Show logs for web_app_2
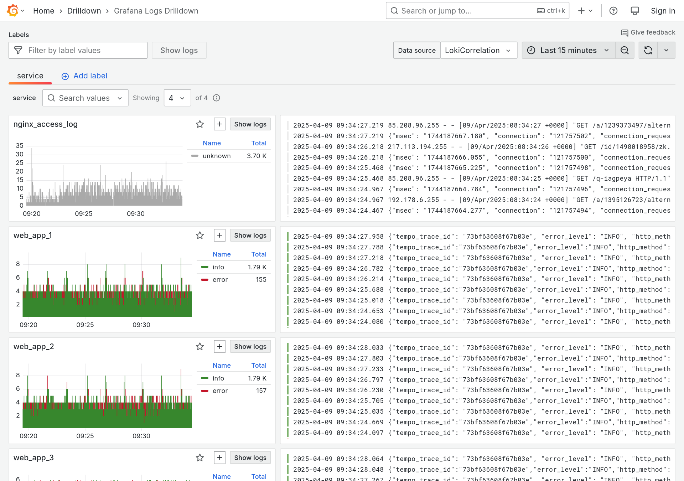Viewport: 684px width, 481px height. pyautogui.click(x=250, y=346)
